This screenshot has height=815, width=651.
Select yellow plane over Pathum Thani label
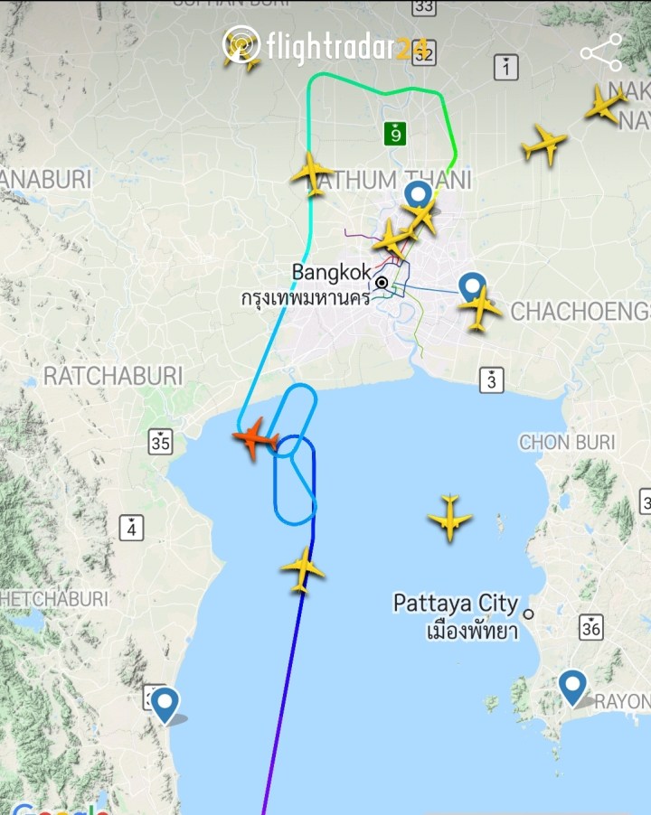pyautogui.click(x=312, y=174)
